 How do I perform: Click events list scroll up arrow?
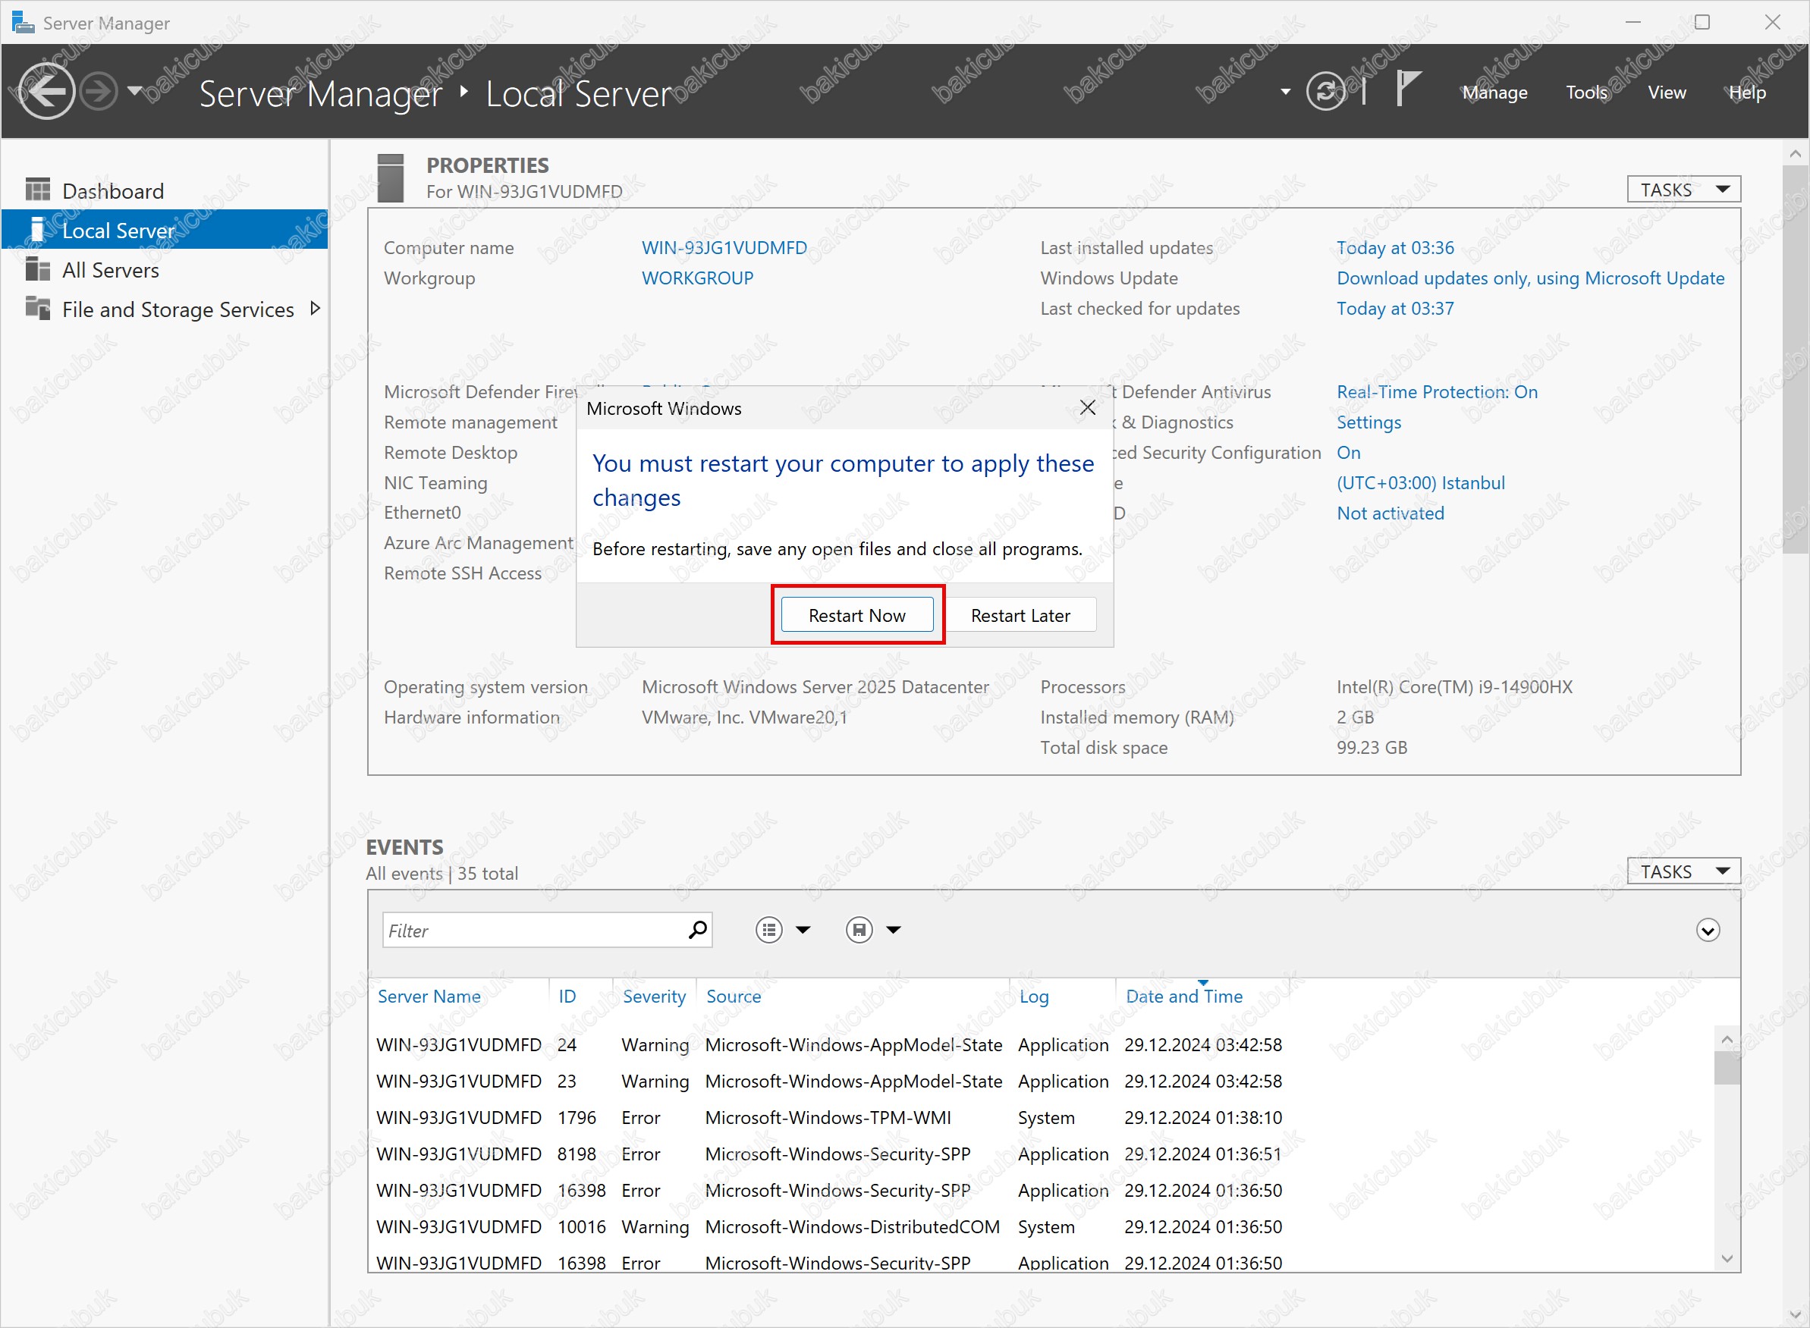coord(1727,1039)
